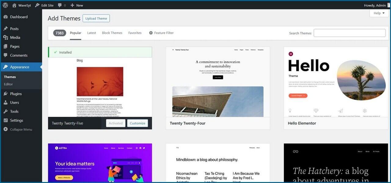Click Customize on Twenty Twenty-Five
The height and width of the screenshot is (183, 391).
(137, 123)
